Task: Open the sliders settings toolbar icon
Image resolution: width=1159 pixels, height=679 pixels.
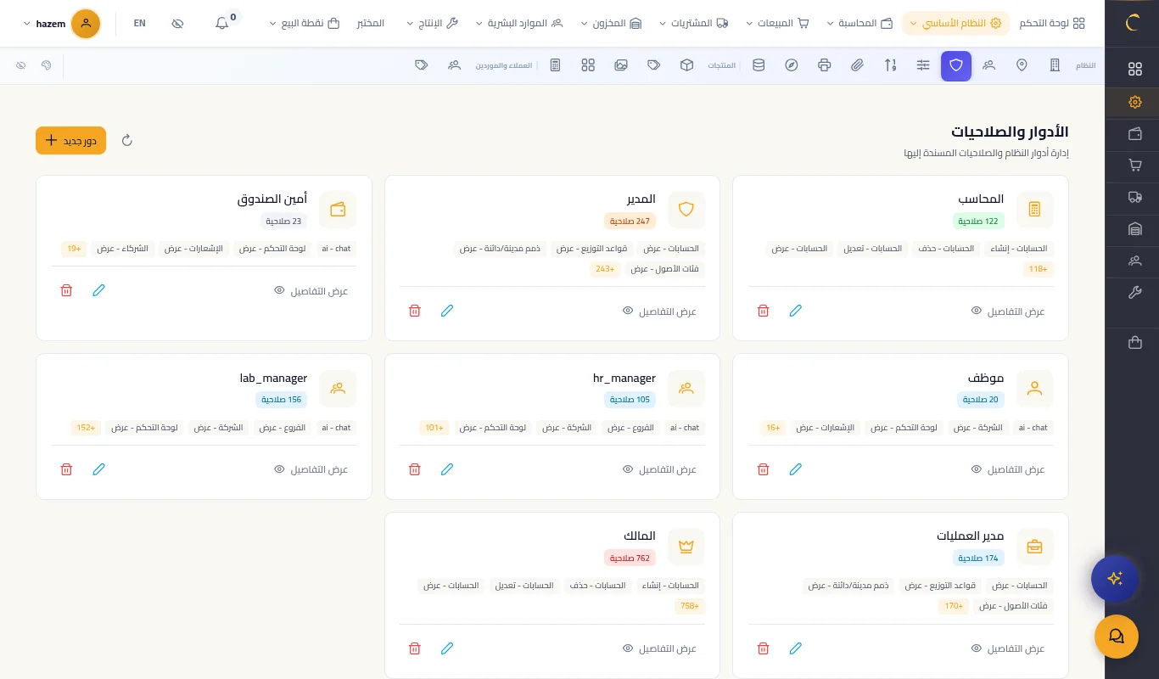Action: (x=923, y=65)
